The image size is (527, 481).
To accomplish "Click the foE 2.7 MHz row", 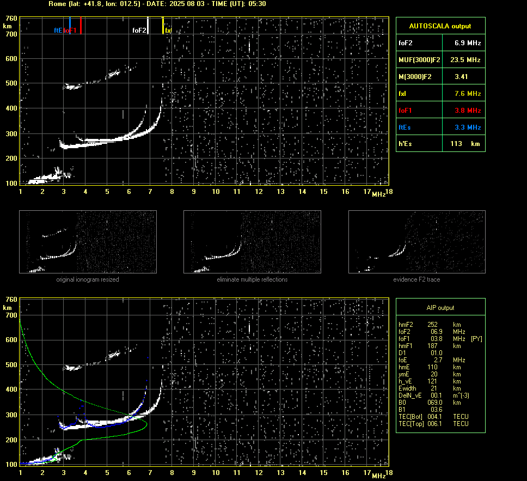I will (x=432, y=360).
